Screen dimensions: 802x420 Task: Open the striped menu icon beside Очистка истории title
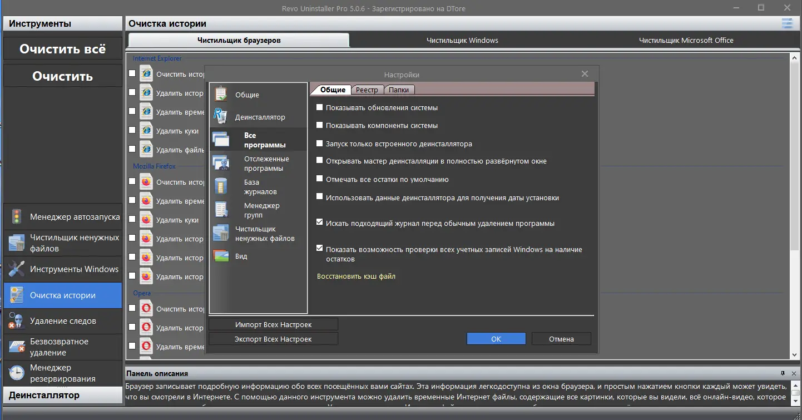coord(787,23)
